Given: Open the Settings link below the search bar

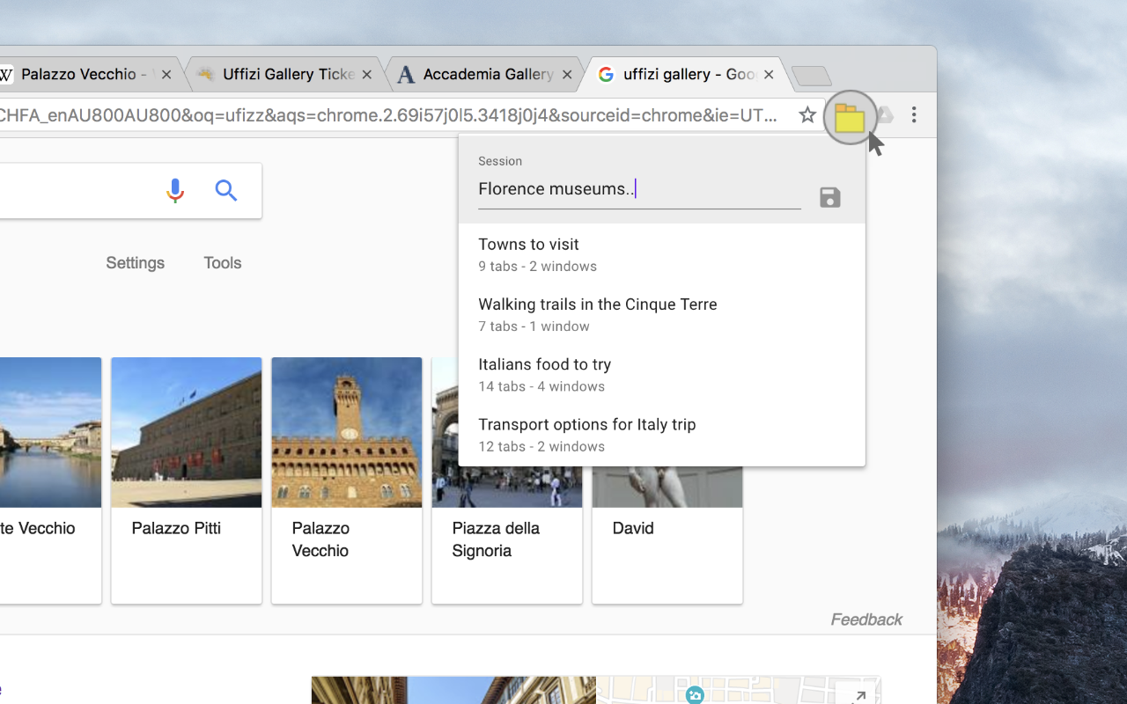Looking at the screenshot, I should click(135, 262).
